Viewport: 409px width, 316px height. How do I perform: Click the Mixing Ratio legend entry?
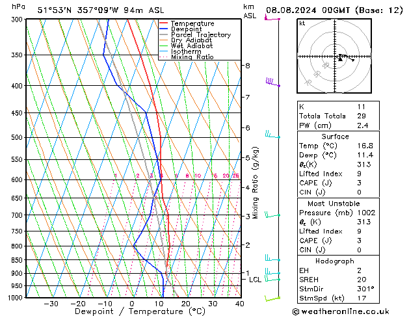coord(192,57)
